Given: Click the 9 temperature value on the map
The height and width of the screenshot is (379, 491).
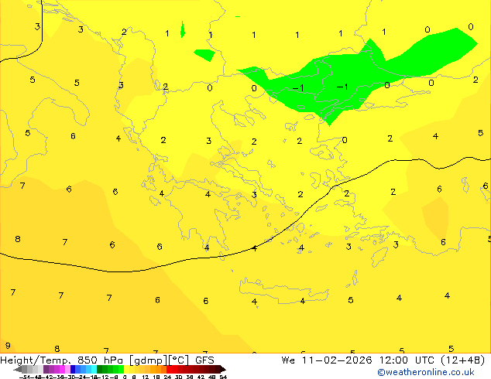Looking at the screenshot, I should coord(8,346).
